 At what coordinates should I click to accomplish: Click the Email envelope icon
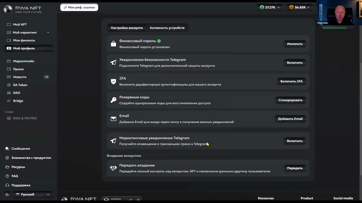pyautogui.click(x=113, y=119)
